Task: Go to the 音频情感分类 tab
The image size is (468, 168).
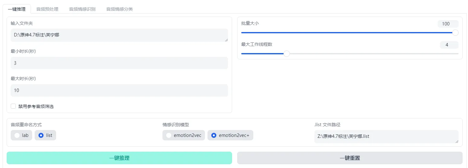Action: coord(120,9)
